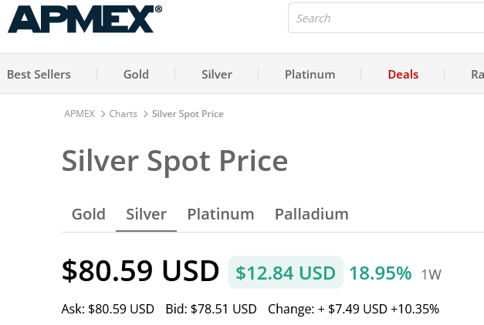Click the Silver Spot Price page heading
484x325 pixels.
click(174, 162)
